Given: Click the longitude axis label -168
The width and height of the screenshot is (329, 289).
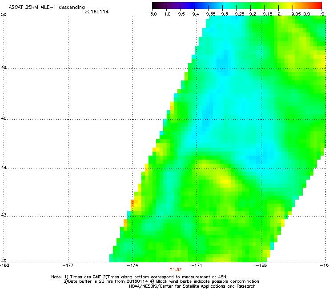Looking at the screenshot, I should point(261,265).
